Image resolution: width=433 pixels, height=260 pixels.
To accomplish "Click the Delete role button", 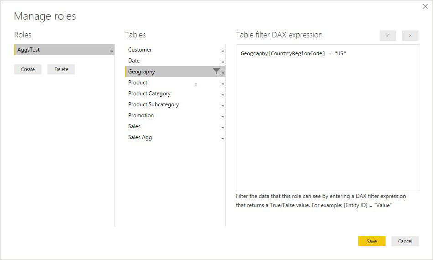I will (61, 69).
